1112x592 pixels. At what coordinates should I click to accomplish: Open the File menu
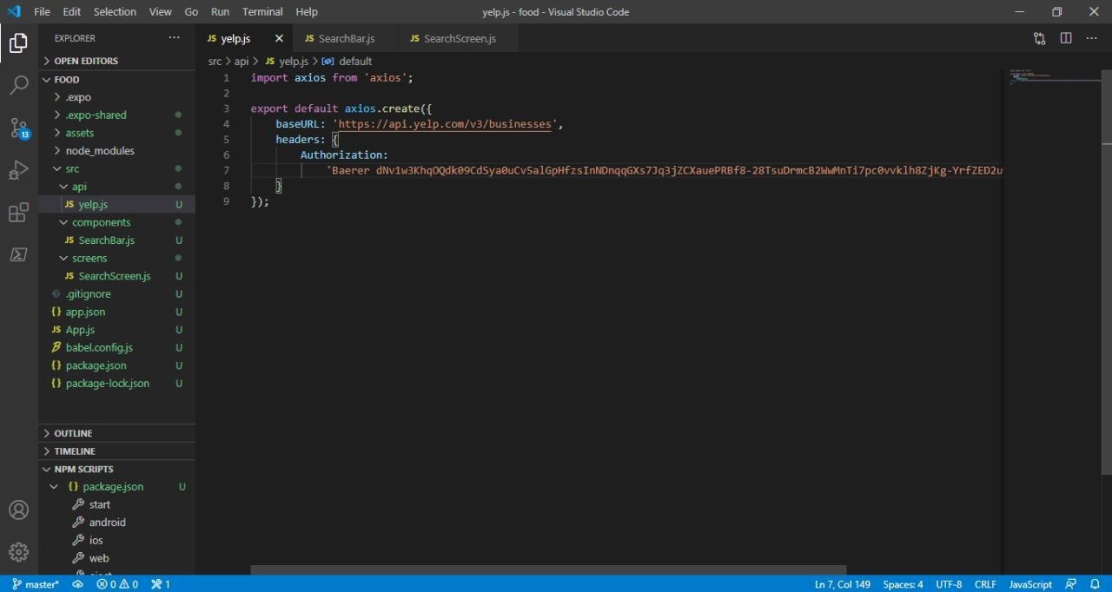[42, 12]
